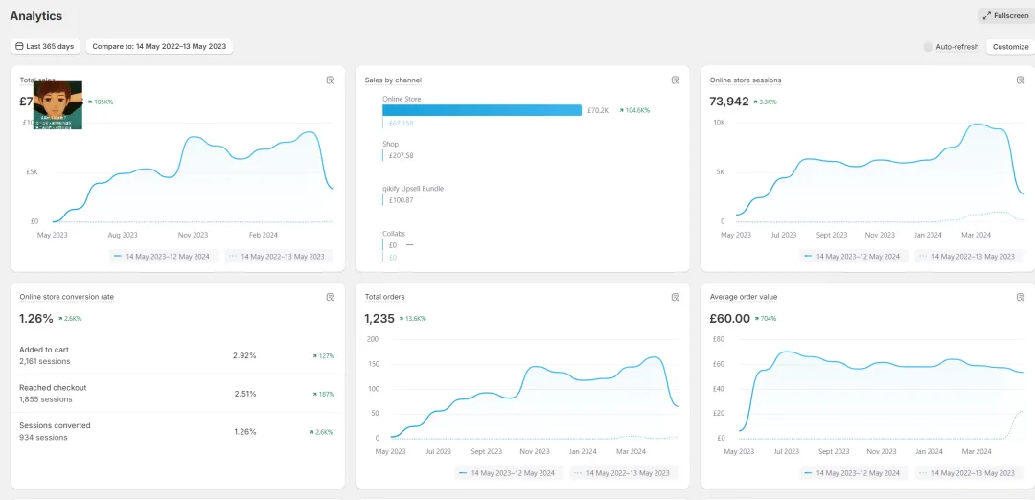Image resolution: width=1035 pixels, height=500 pixels.
Task: Select the Added to cart row
Action: coord(177,355)
